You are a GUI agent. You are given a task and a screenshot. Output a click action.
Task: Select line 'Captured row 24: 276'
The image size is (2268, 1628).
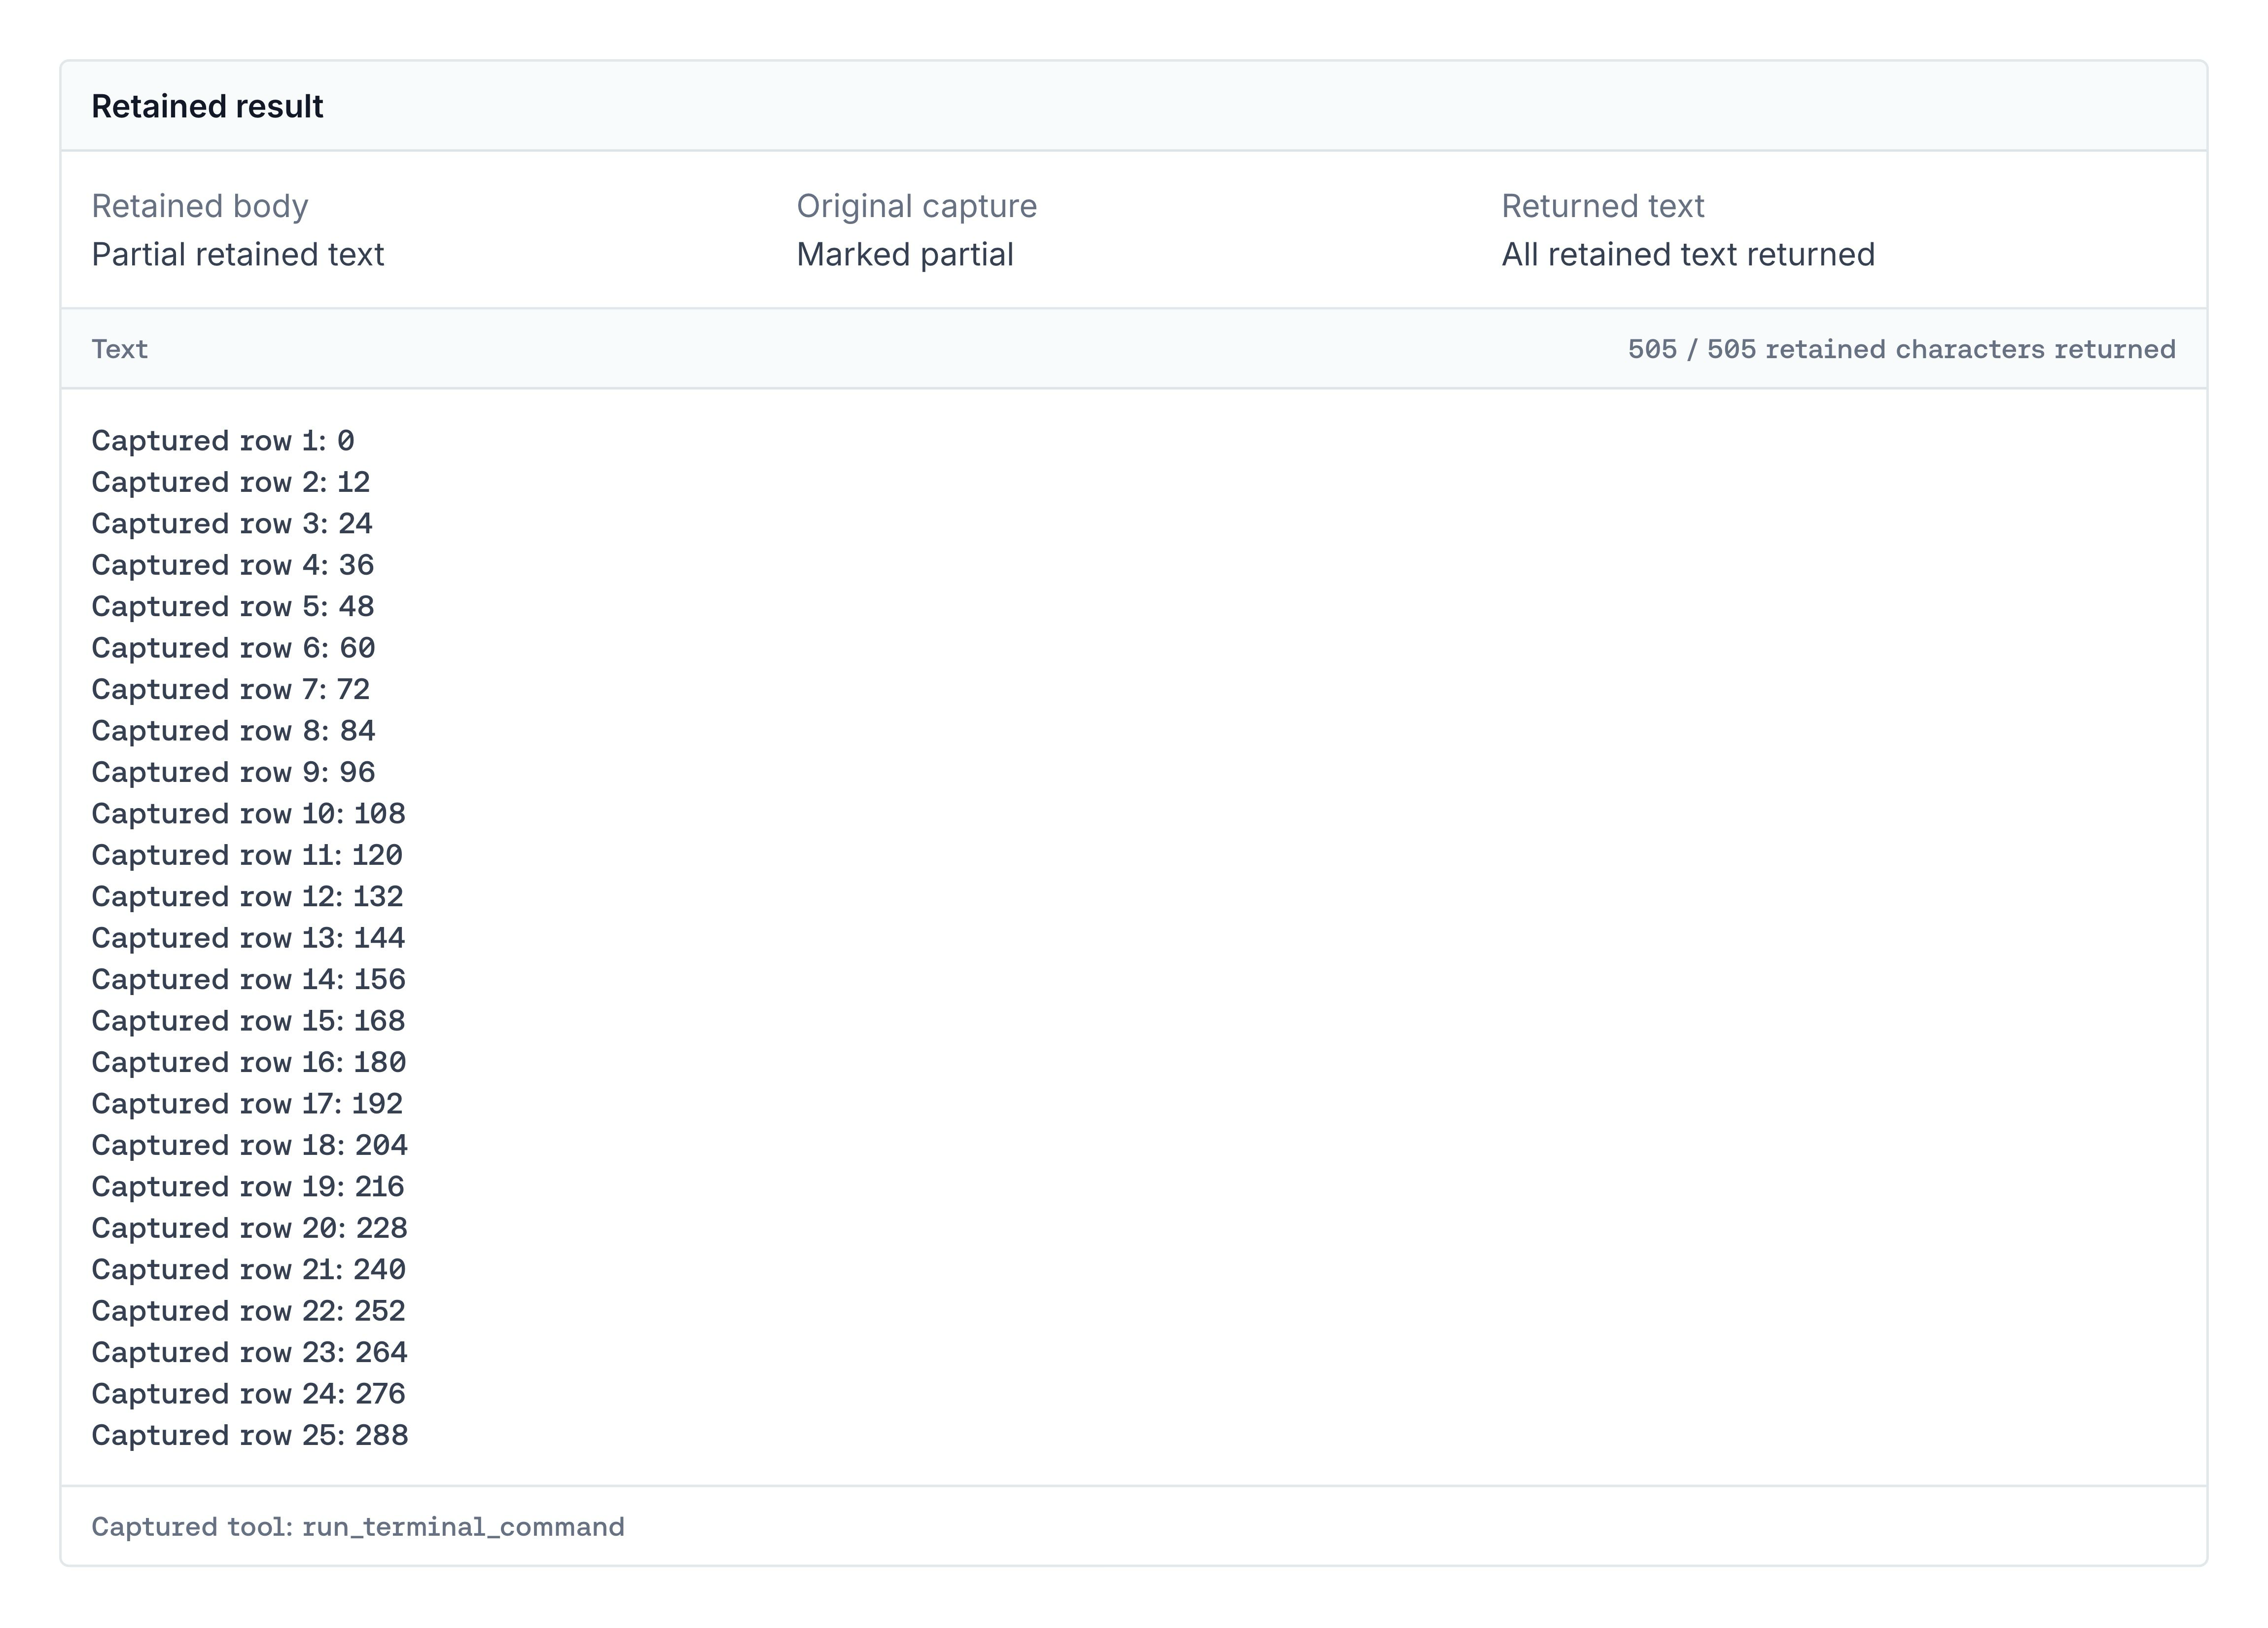(249, 1394)
